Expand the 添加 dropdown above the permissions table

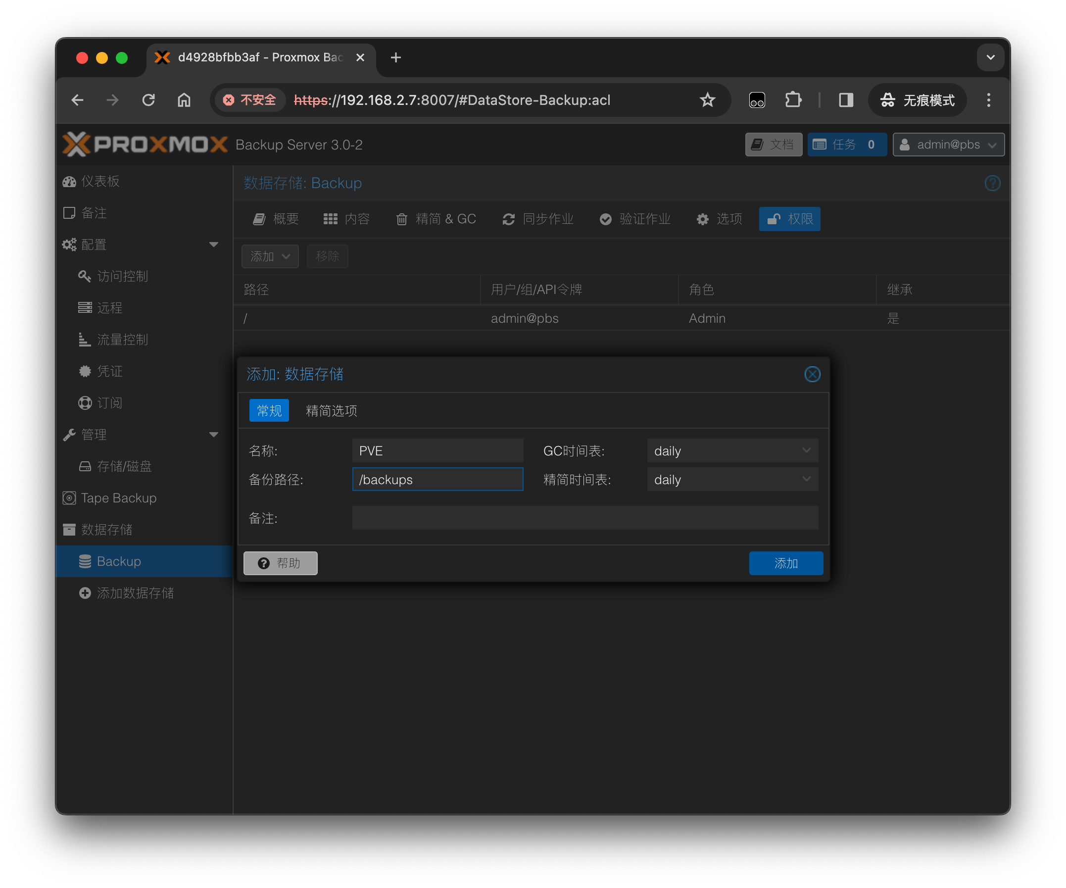tap(270, 256)
